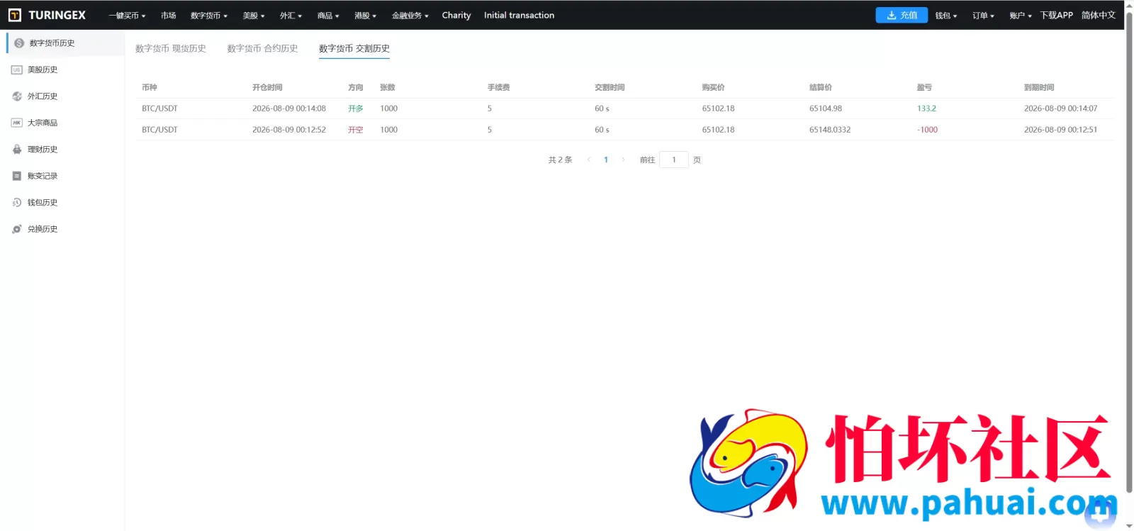Expand the 商品 navigation dropdown
Image resolution: width=1134 pixels, height=531 pixels.
[328, 16]
